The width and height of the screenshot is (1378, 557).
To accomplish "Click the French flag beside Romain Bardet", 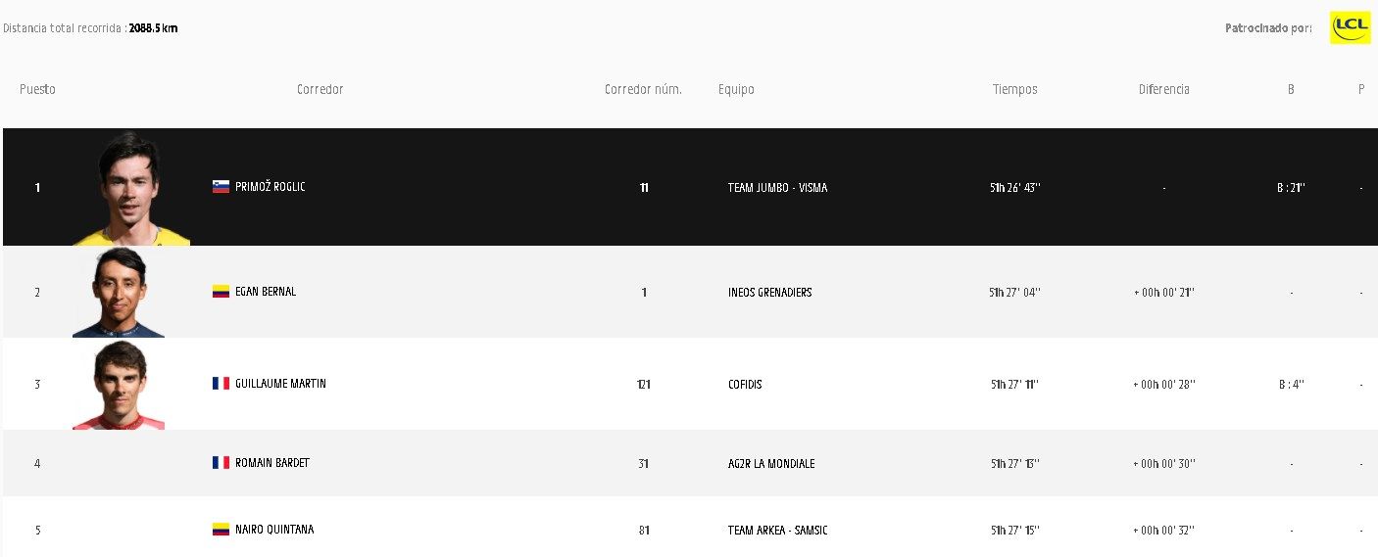I will pos(221,463).
